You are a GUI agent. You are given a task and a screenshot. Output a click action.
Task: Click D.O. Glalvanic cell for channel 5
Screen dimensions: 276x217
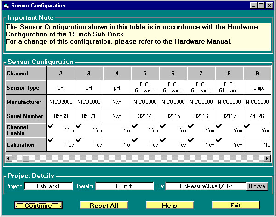145,88
